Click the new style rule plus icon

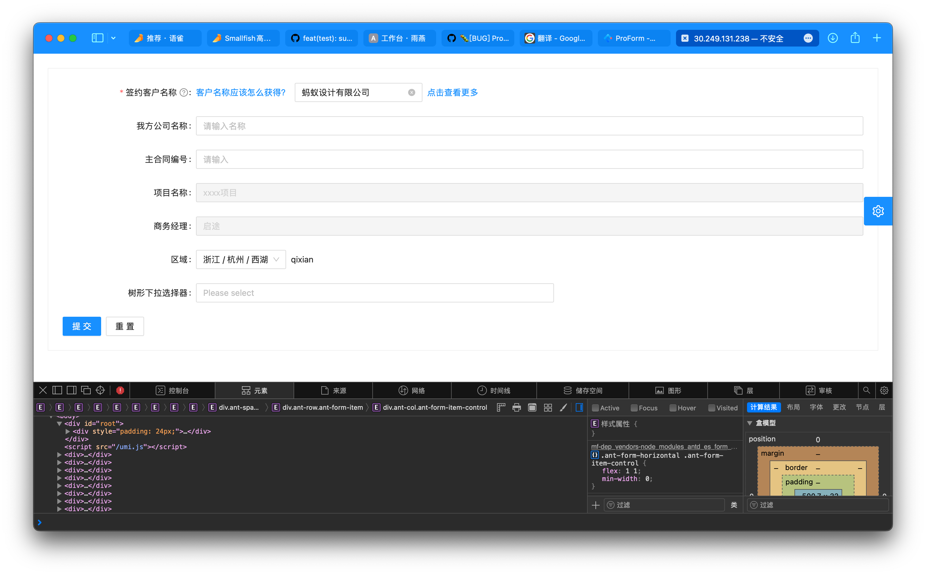(595, 505)
